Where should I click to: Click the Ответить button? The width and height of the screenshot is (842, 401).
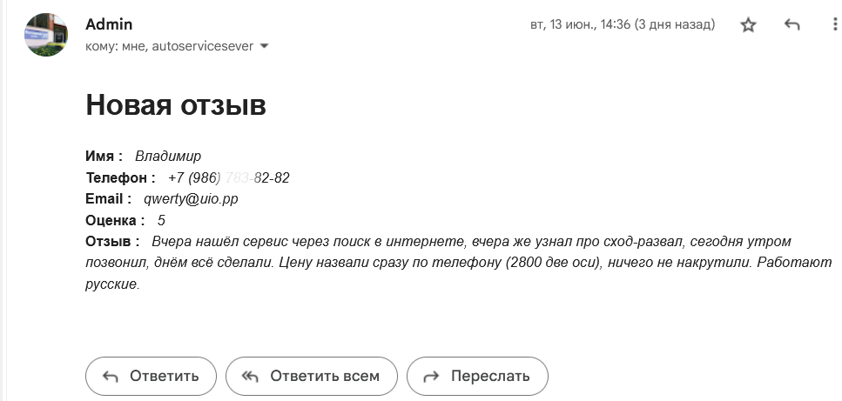(151, 377)
